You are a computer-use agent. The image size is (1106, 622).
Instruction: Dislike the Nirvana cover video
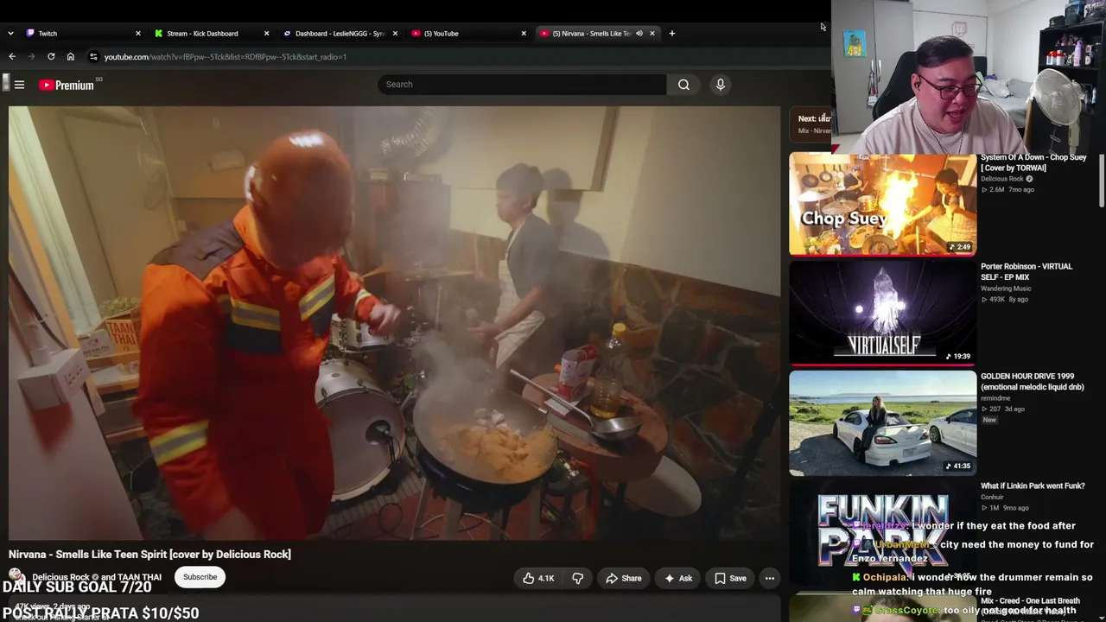577,578
